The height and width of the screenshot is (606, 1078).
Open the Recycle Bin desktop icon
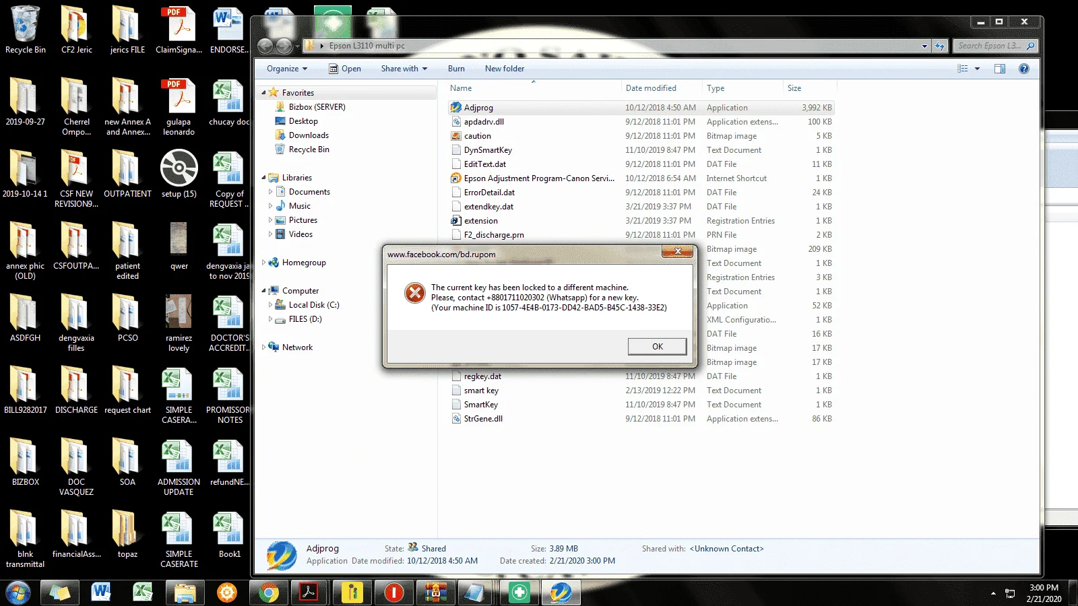coord(26,30)
